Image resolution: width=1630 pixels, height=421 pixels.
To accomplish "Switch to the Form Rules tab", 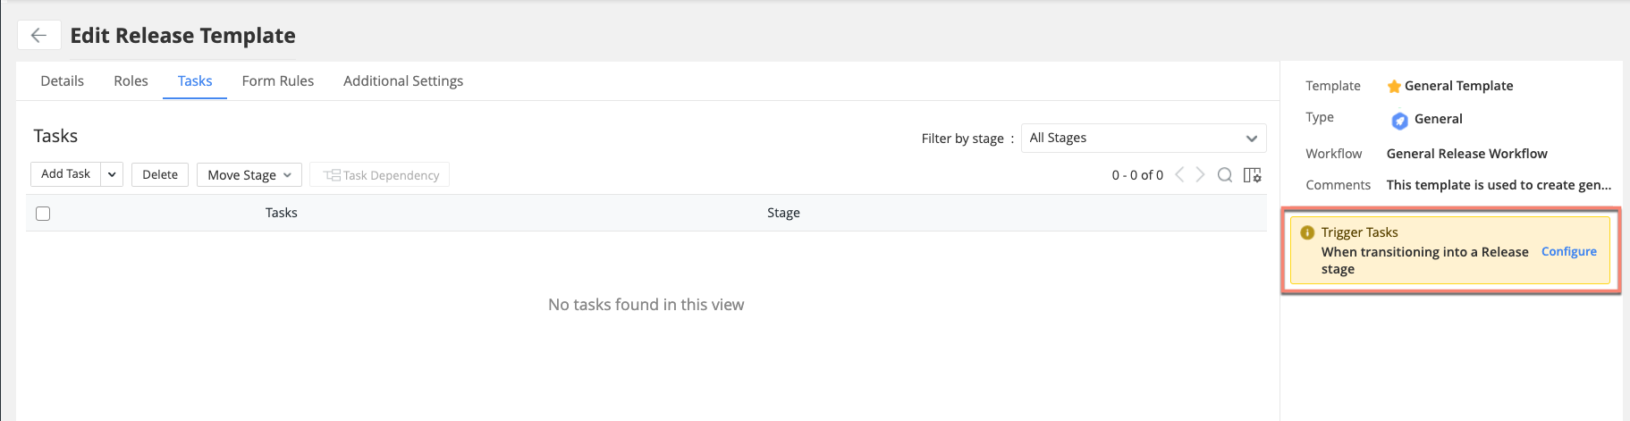I will coord(278,81).
